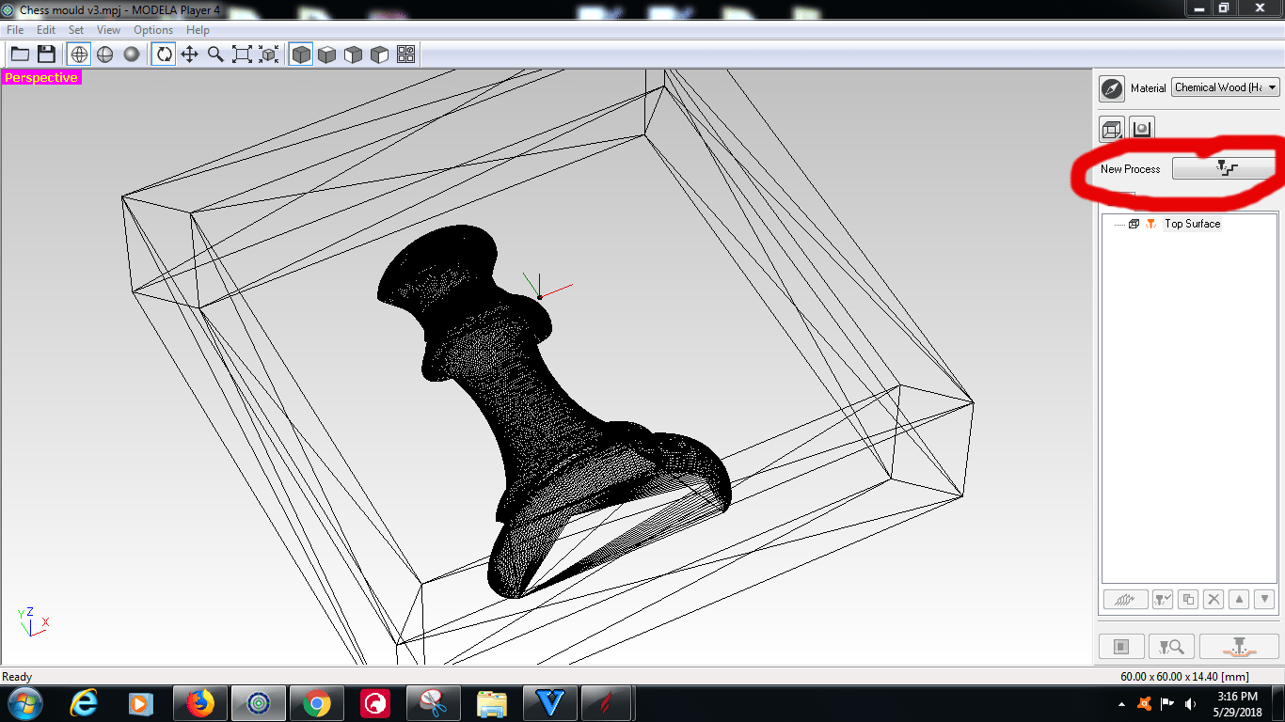Open the File menu

pos(15,30)
